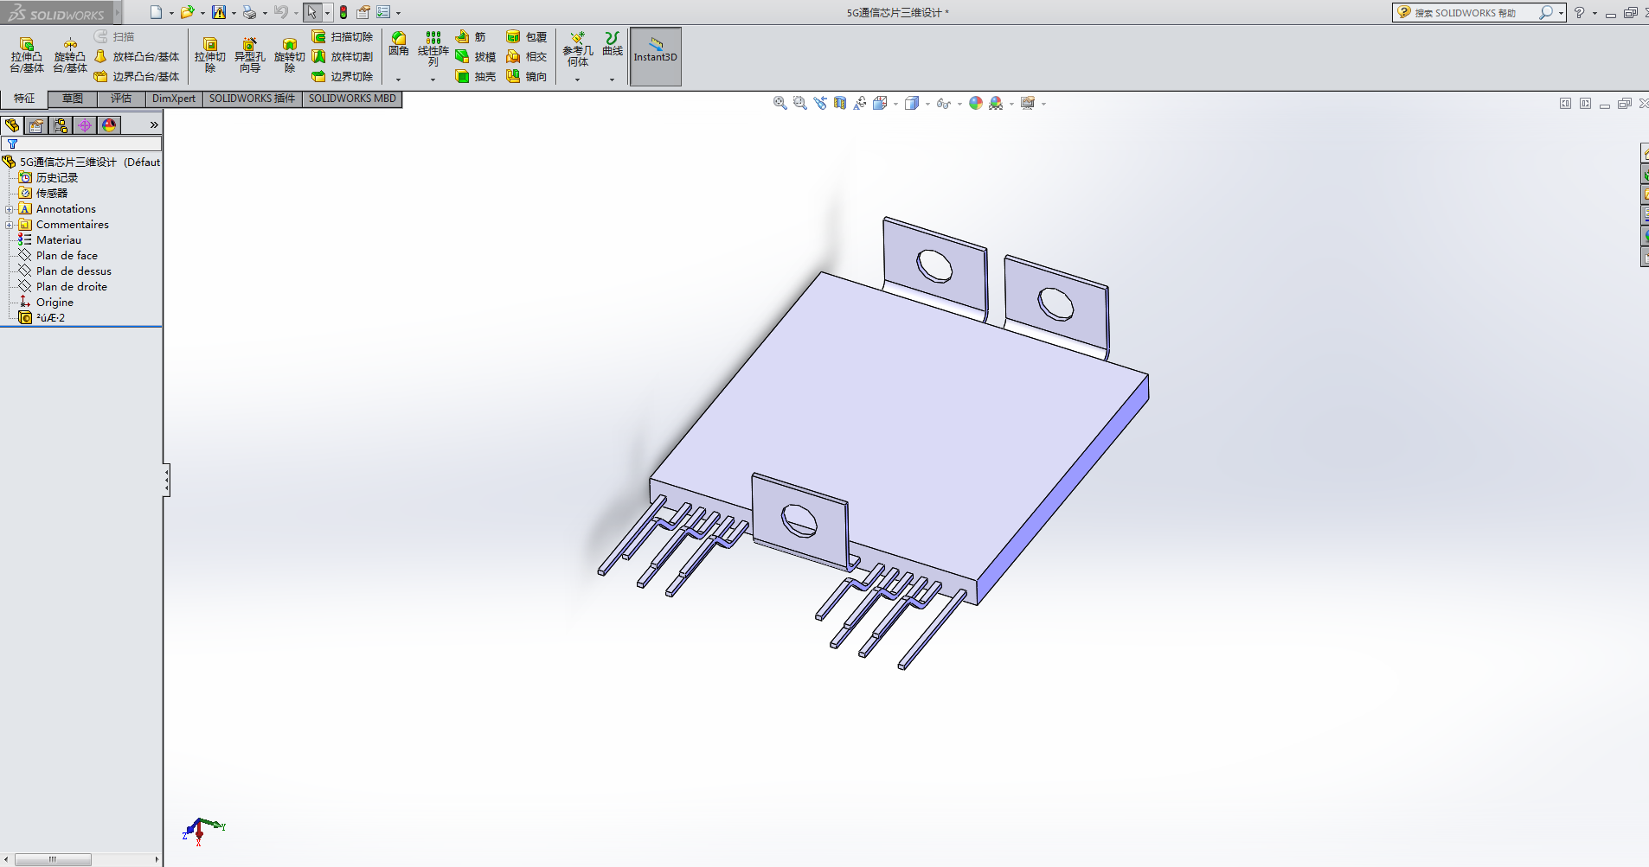The height and width of the screenshot is (867, 1649).
Task: Open the DimXpert tab
Action: pos(174,99)
